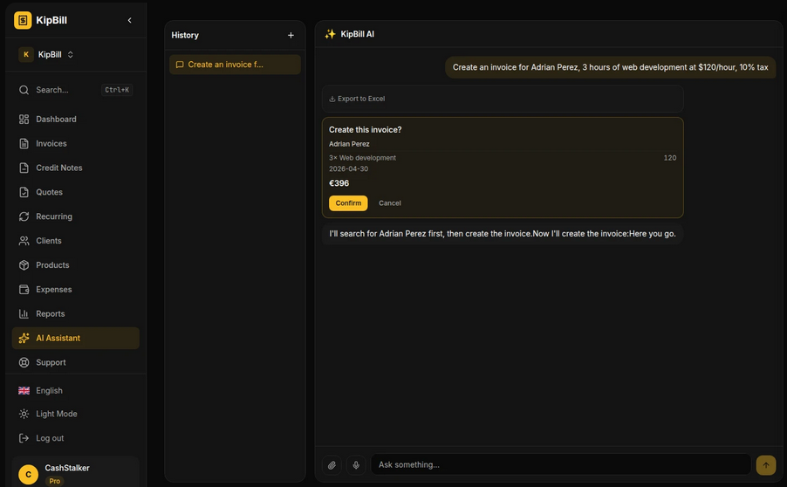787x487 pixels.
Task: Click the Recurring refresh icon
Action: click(x=24, y=216)
